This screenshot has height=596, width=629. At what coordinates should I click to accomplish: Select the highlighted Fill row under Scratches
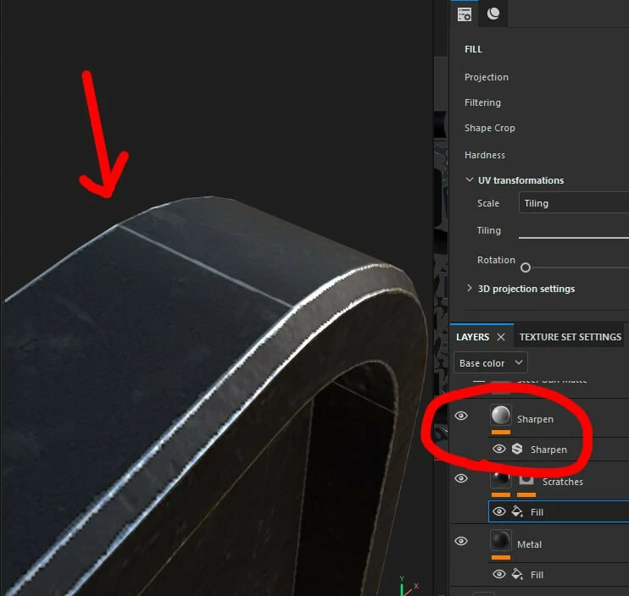click(x=559, y=511)
